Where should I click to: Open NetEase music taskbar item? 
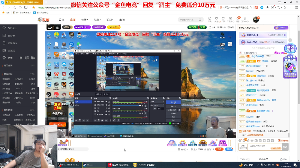tap(119, 165)
